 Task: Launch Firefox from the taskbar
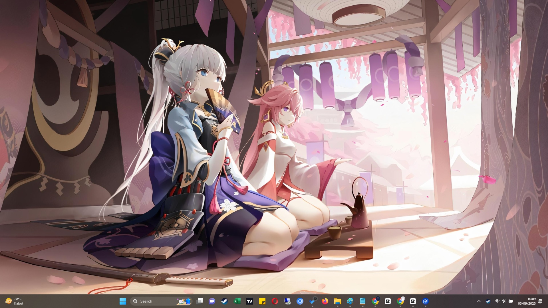[325, 301]
